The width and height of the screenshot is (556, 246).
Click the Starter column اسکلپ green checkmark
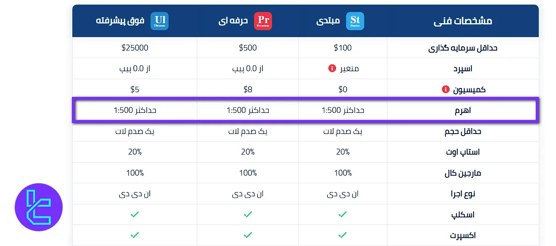pos(343,214)
